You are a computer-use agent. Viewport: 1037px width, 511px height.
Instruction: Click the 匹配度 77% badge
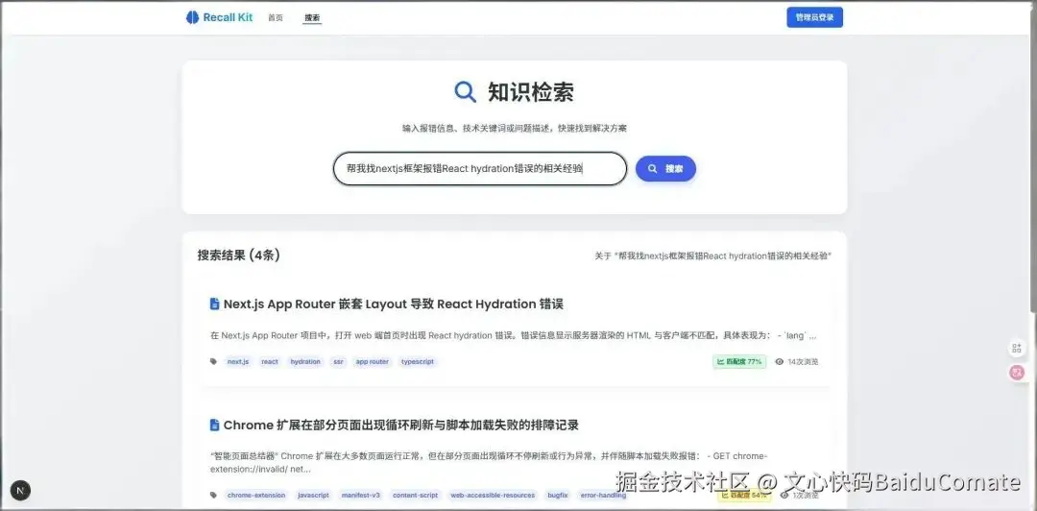click(739, 361)
